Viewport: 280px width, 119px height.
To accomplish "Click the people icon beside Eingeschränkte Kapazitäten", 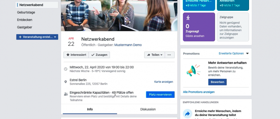I will pos(66,94).
